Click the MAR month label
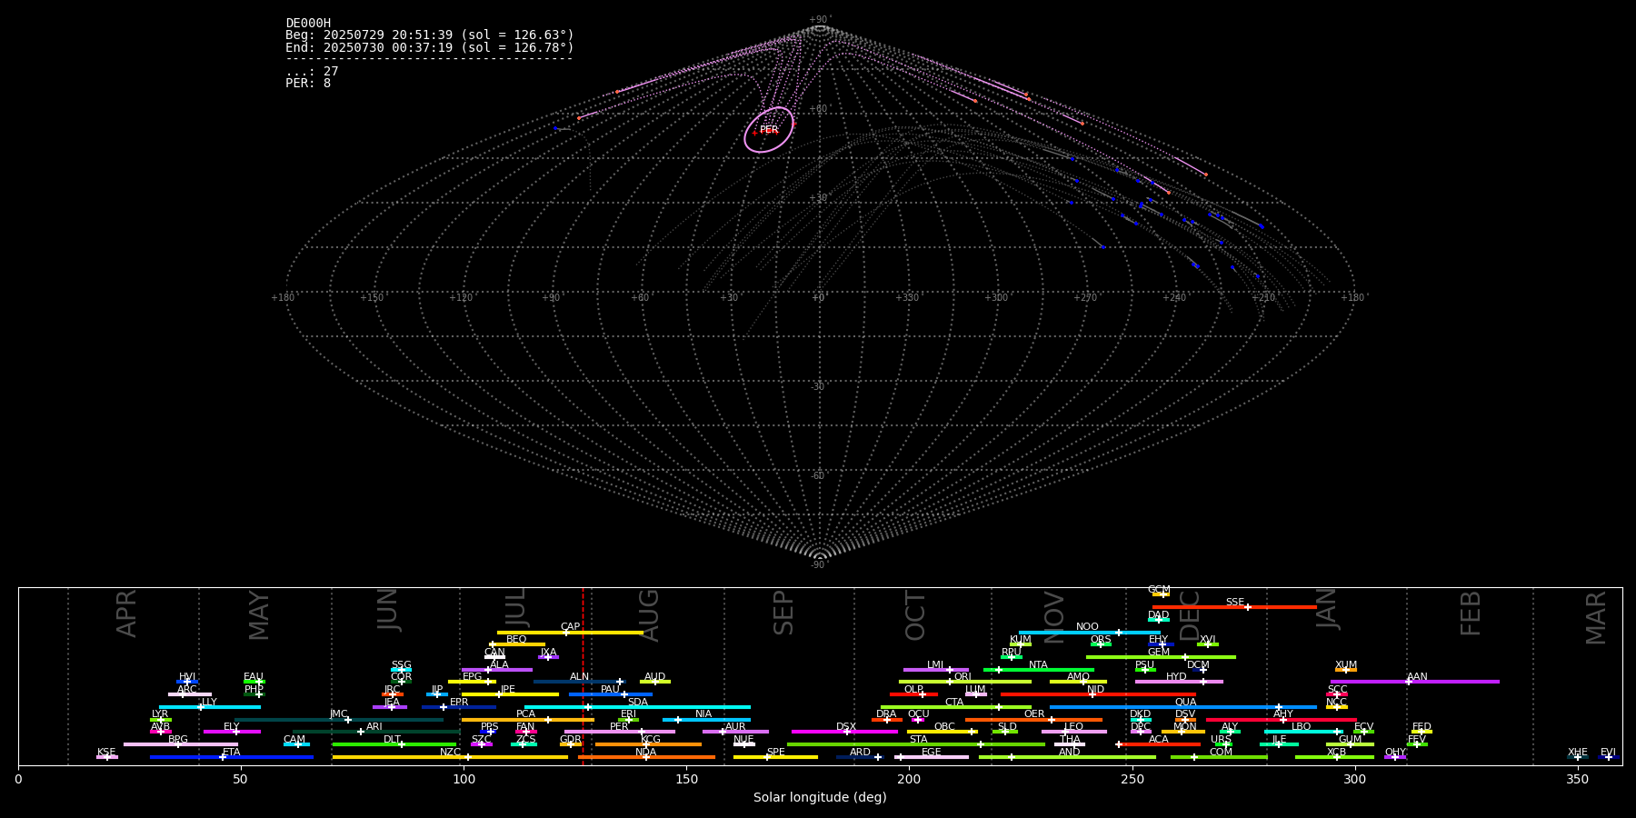The image size is (1636, 818). 1596,617
